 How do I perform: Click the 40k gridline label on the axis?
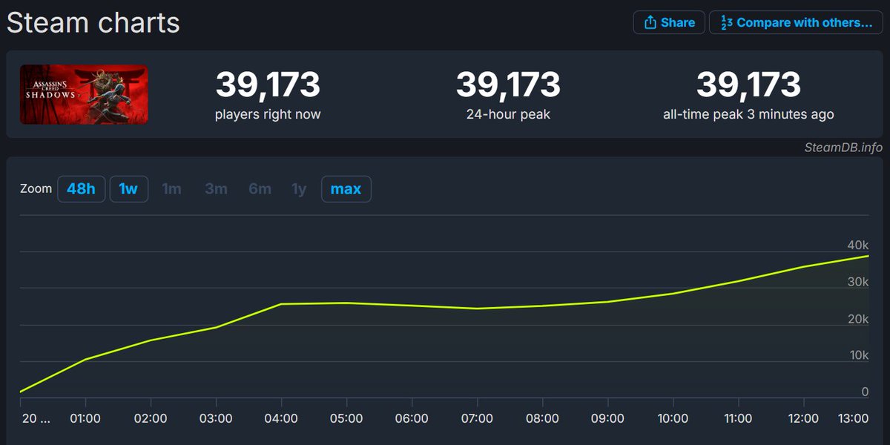(858, 245)
